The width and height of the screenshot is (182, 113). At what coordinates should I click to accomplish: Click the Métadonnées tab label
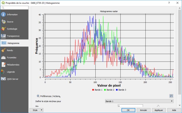13,65
